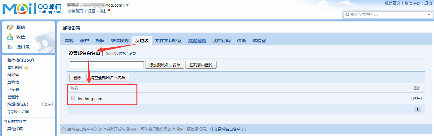Click the 退出 logout link
The image size is (434, 136).
428,3
